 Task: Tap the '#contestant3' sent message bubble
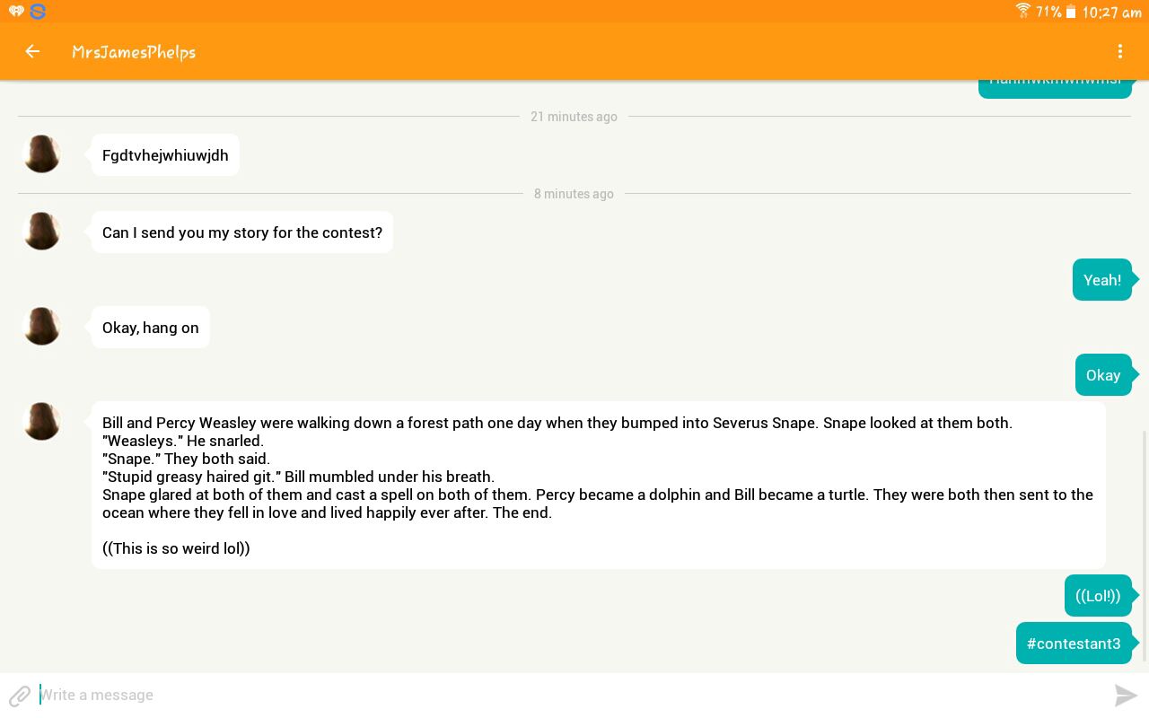coord(1074,644)
